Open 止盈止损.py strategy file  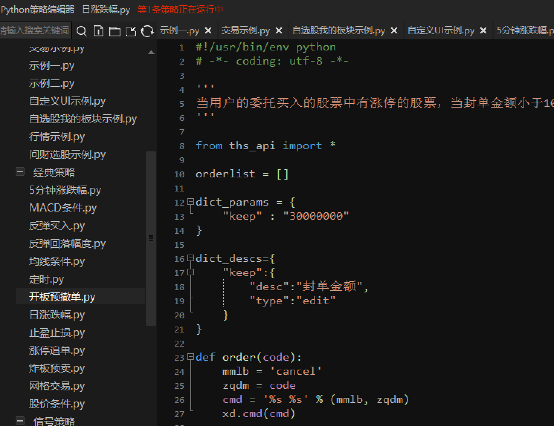pos(57,332)
